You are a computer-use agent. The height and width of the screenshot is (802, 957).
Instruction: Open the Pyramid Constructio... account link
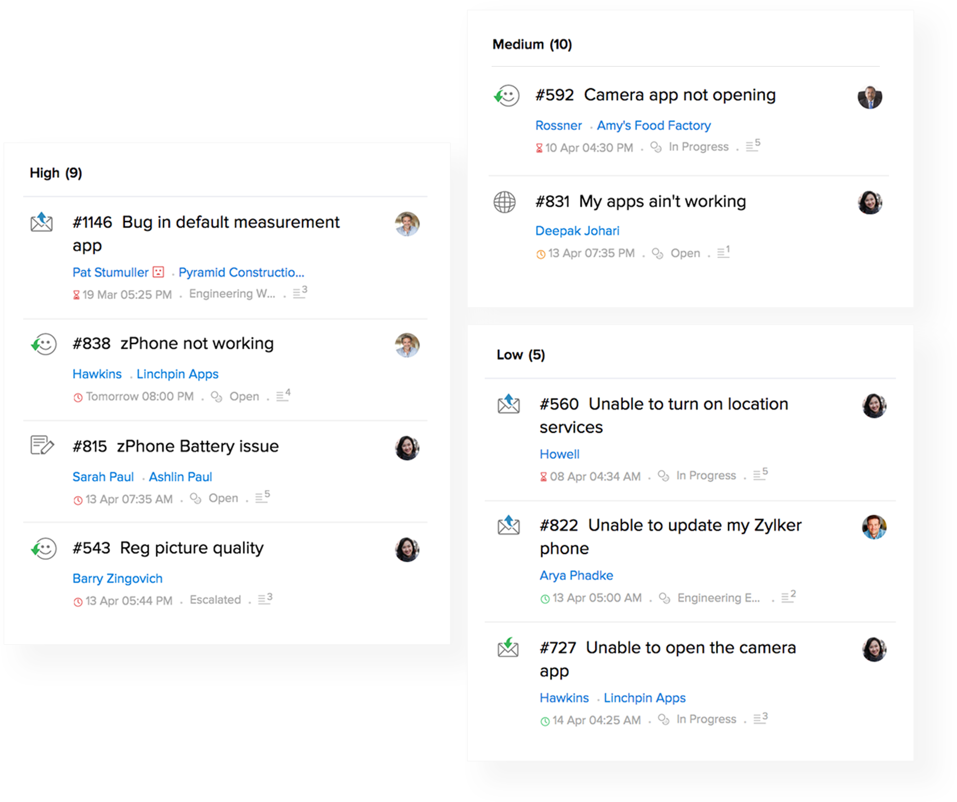pos(241,272)
